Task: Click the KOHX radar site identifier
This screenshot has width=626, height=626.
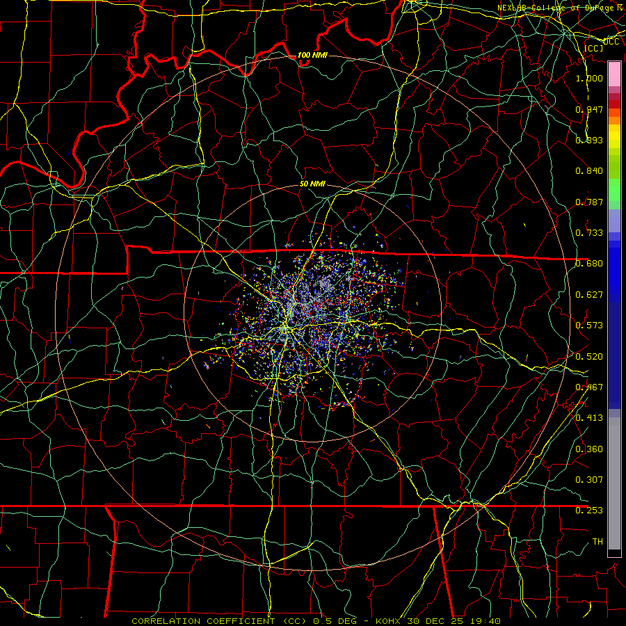Action: pos(387,621)
